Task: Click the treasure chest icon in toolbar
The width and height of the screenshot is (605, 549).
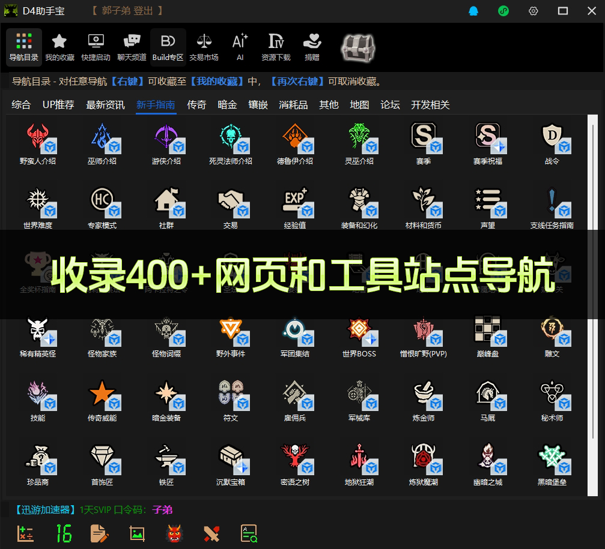Action: click(x=357, y=47)
